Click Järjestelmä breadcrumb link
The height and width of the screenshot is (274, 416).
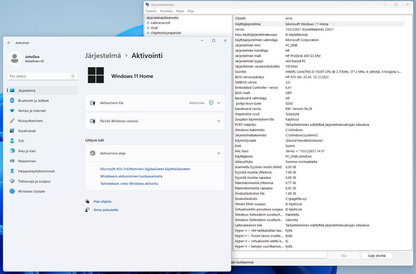coord(103,56)
